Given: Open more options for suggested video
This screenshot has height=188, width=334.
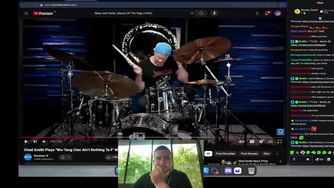Looking at the screenshot, I should point(281,161).
